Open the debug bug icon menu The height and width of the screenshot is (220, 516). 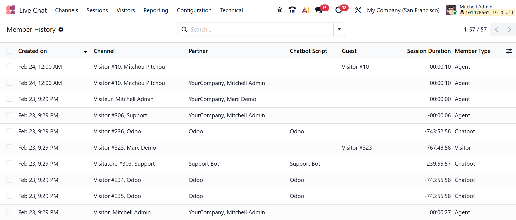tap(279, 10)
